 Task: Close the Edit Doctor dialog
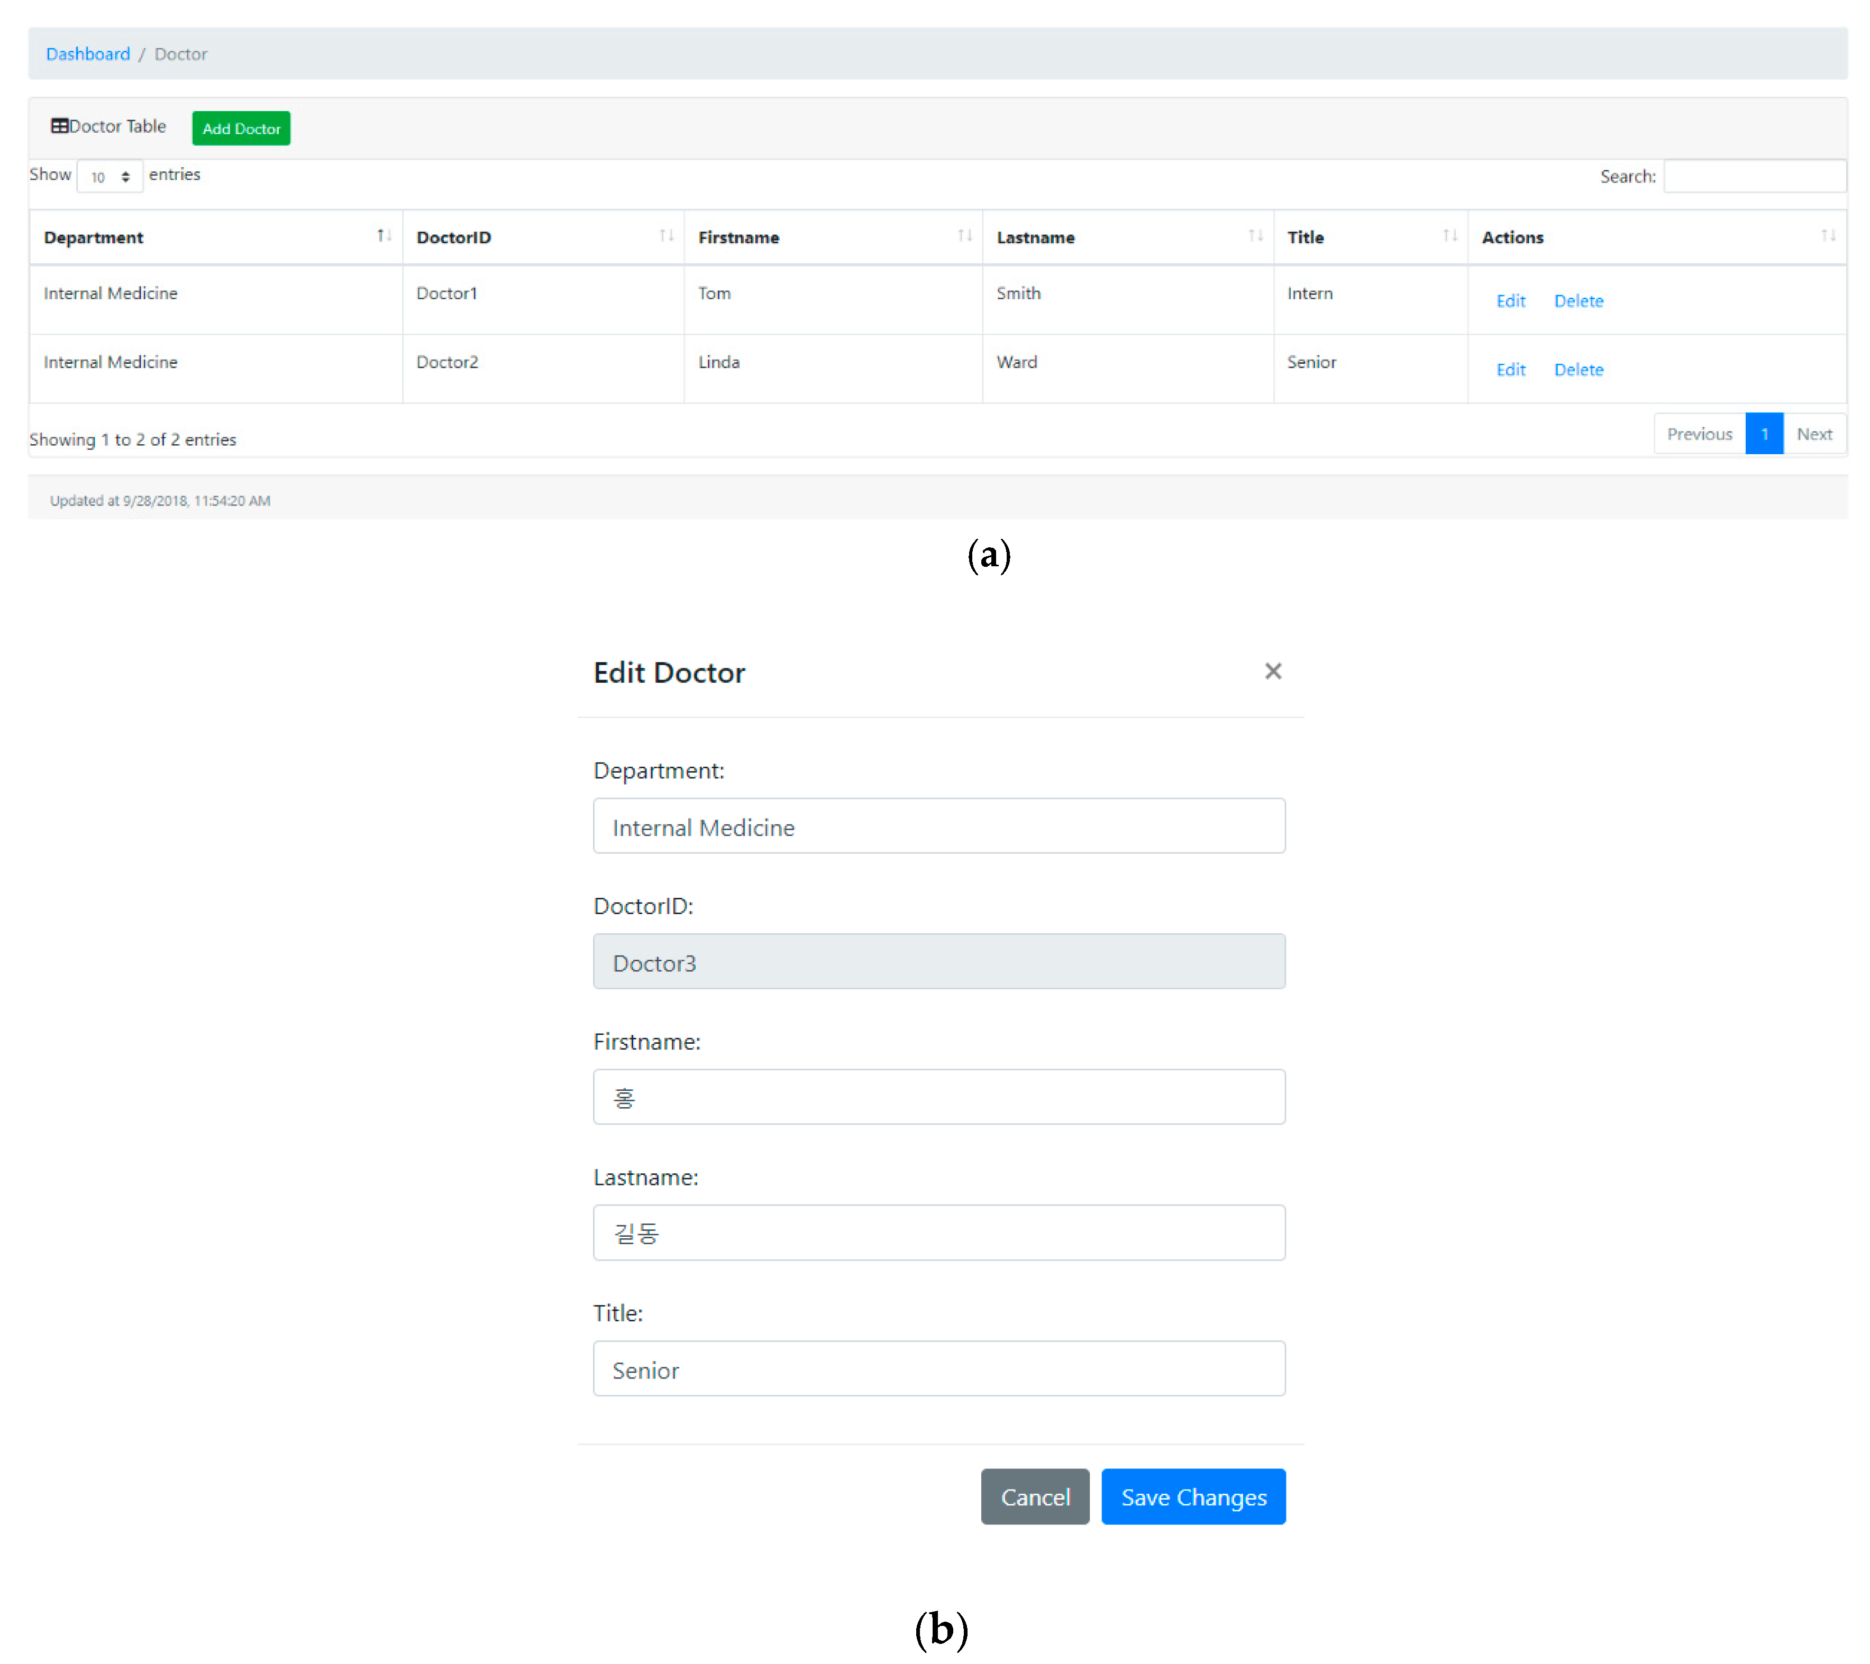pos(1273,672)
